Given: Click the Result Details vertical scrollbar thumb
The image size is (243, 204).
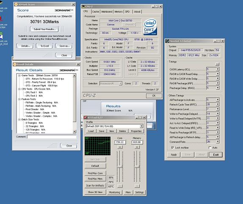Looking at the screenshot, I should click(x=75, y=99).
